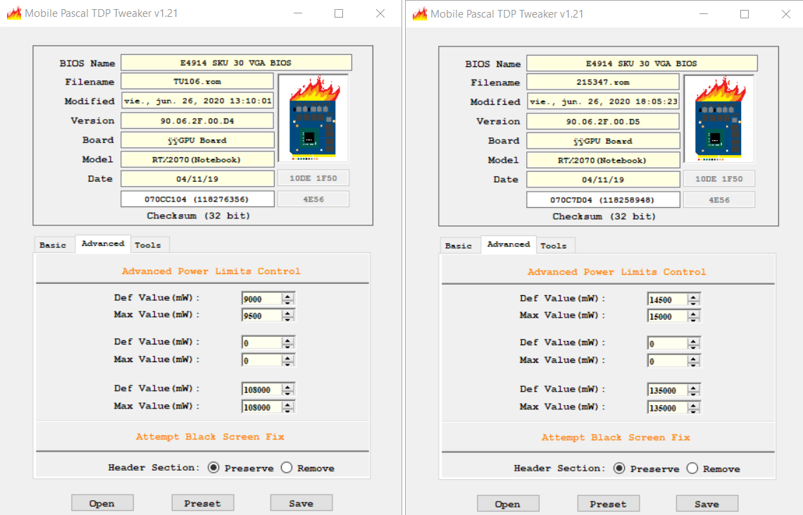Close the right TDP Tweaker window

[x=786, y=14]
